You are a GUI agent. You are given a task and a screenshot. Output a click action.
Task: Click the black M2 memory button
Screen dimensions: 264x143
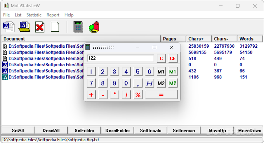coord(161,83)
